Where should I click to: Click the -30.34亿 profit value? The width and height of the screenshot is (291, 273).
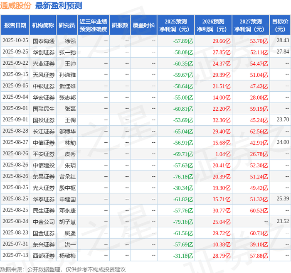coord(183,188)
